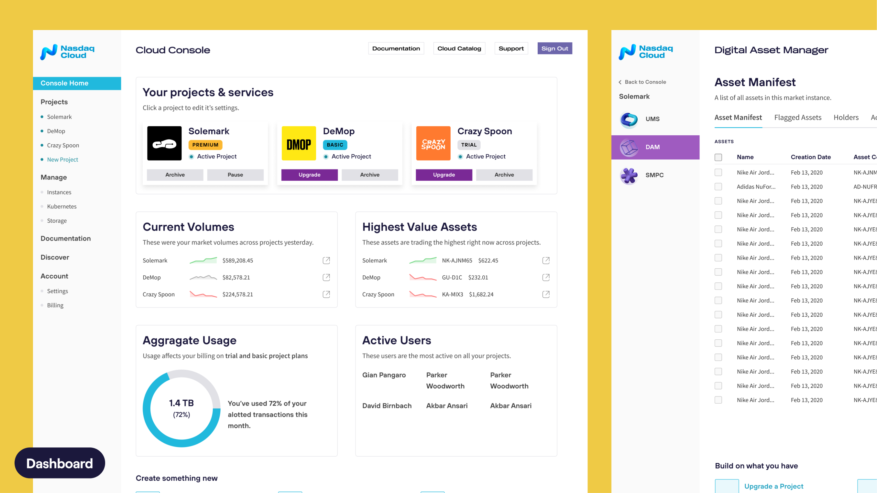Select the DAM service icon
The height and width of the screenshot is (493, 877).
pyautogui.click(x=629, y=148)
